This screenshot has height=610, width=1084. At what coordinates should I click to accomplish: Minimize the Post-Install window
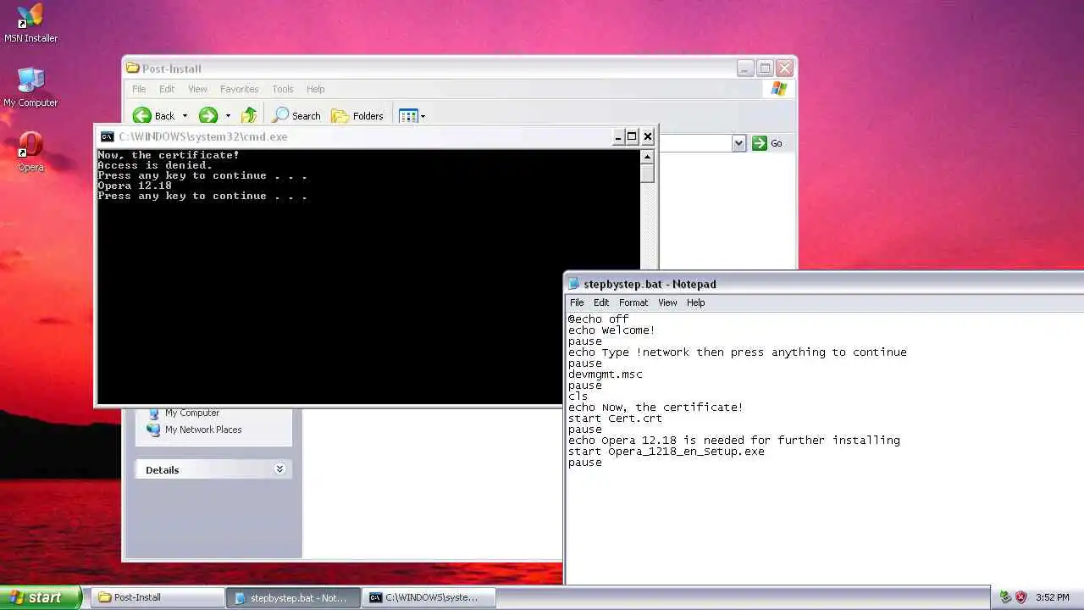click(745, 69)
